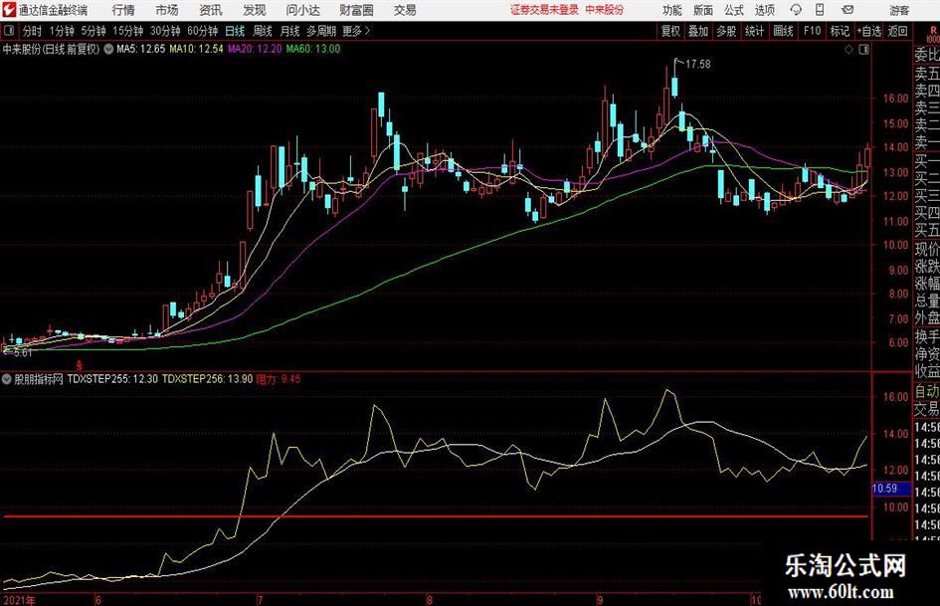The height and width of the screenshot is (606, 940).
Task: Click the 复权 toolbar button
Action: 670,31
